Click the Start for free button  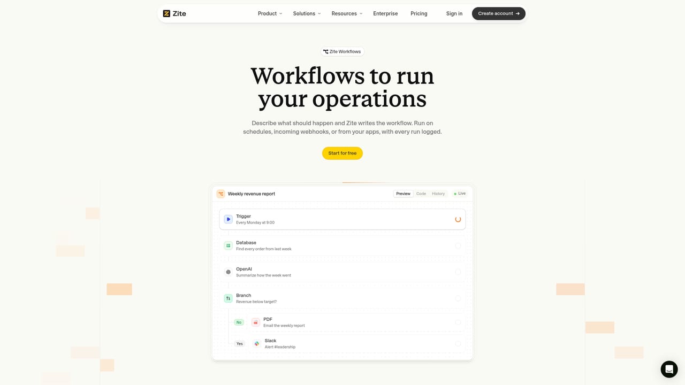tap(342, 153)
